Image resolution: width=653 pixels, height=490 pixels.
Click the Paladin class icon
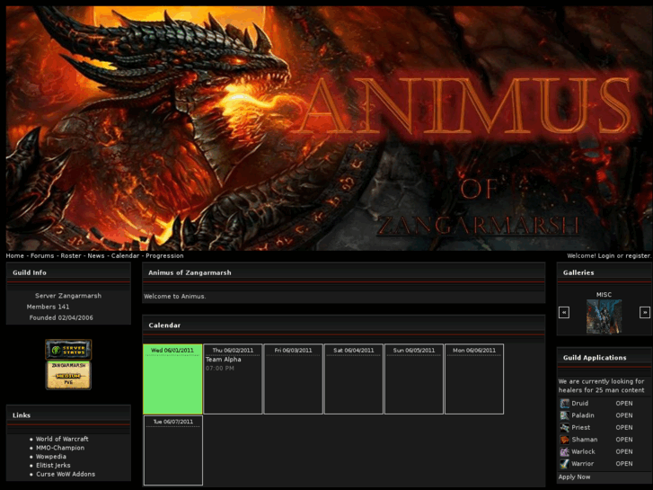(x=564, y=415)
